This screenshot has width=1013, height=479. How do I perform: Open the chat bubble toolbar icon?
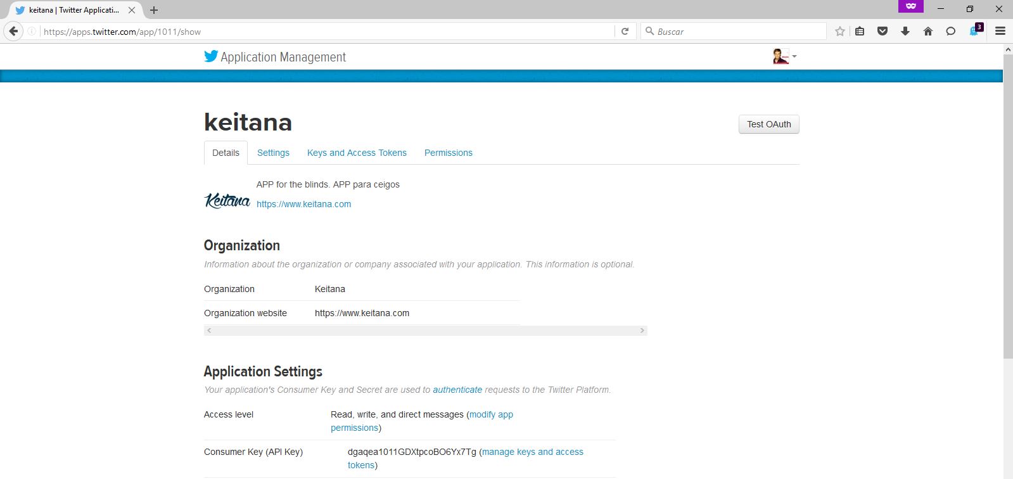click(951, 31)
